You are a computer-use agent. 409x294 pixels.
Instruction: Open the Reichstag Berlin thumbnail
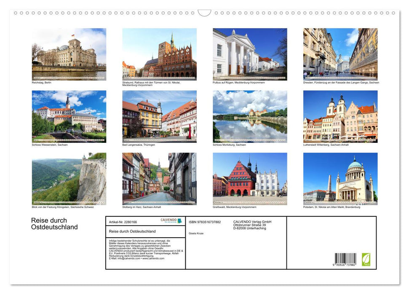point(69,53)
